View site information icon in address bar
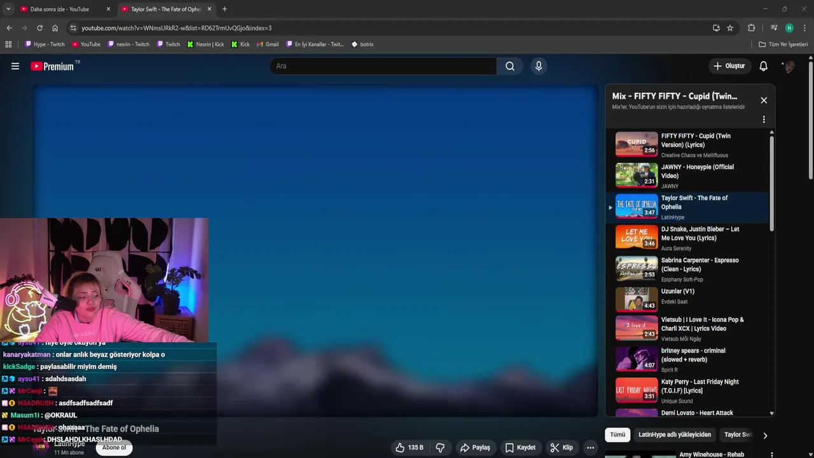This screenshot has height=458, width=814. 73,28
